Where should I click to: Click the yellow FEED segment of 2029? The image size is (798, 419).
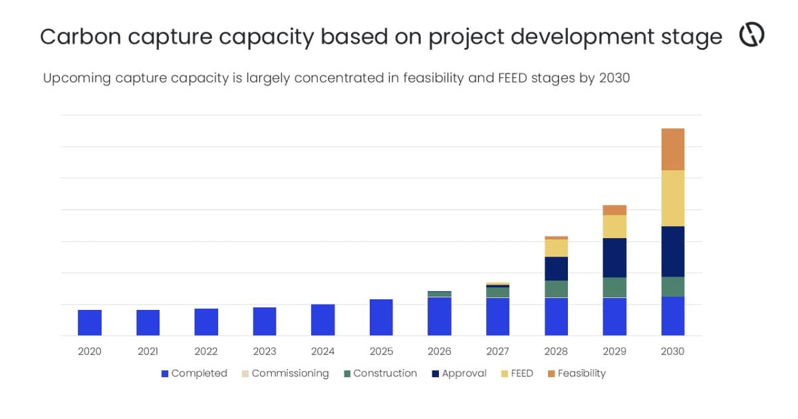pos(614,227)
